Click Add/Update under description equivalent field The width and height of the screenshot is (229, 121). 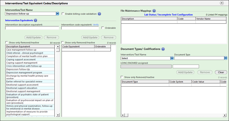pos(33,37)
